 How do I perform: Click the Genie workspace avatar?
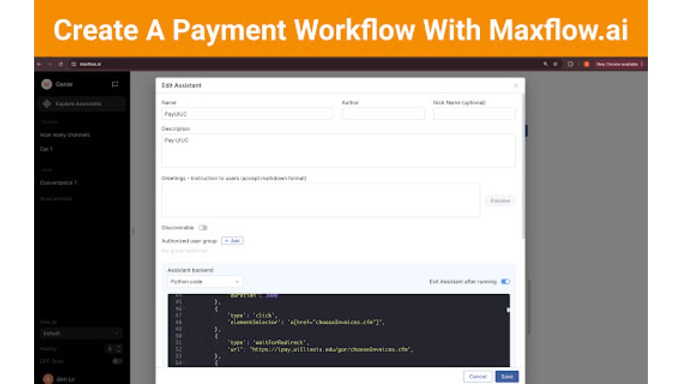coord(46,85)
